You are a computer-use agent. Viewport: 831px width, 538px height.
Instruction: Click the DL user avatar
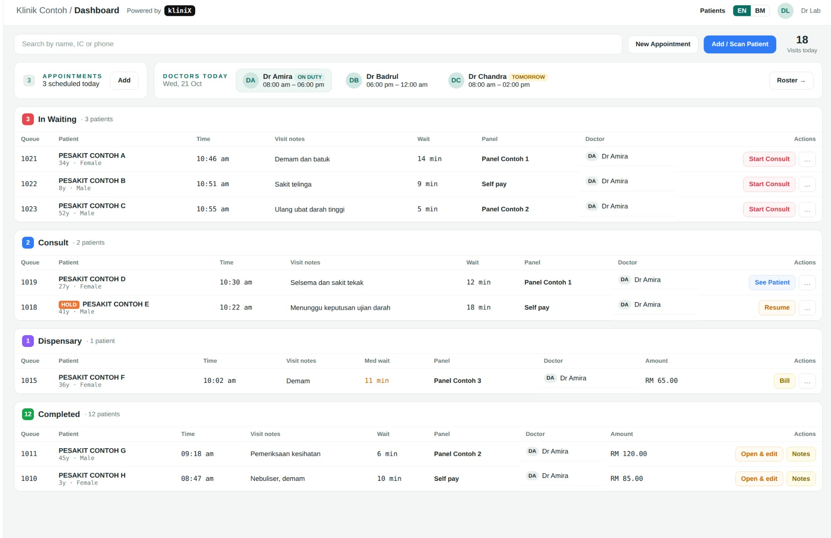[785, 11]
